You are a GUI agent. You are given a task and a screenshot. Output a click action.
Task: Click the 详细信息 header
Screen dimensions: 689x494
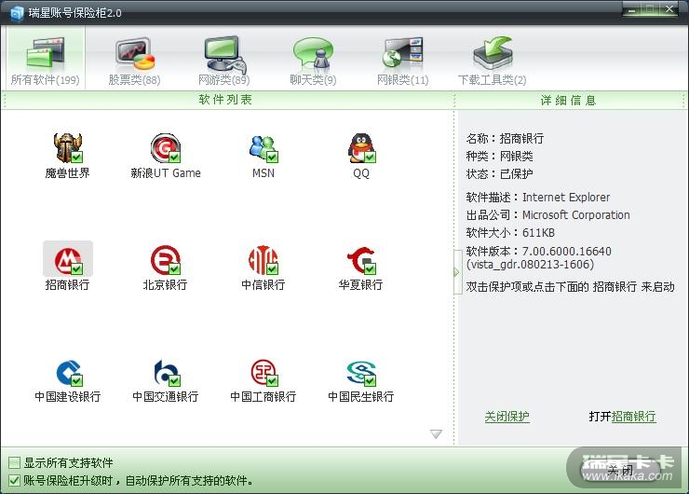[568, 101]
